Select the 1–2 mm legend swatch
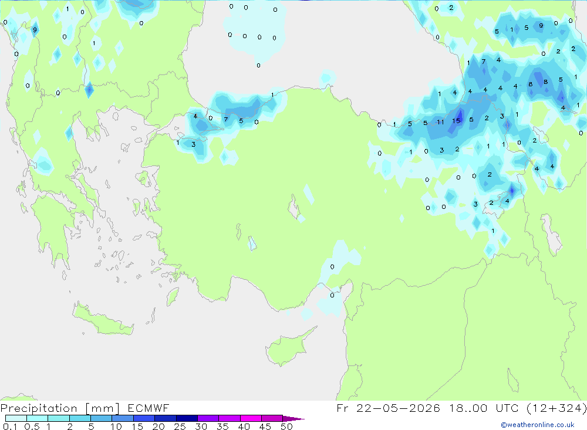 [x=59, y=418]
